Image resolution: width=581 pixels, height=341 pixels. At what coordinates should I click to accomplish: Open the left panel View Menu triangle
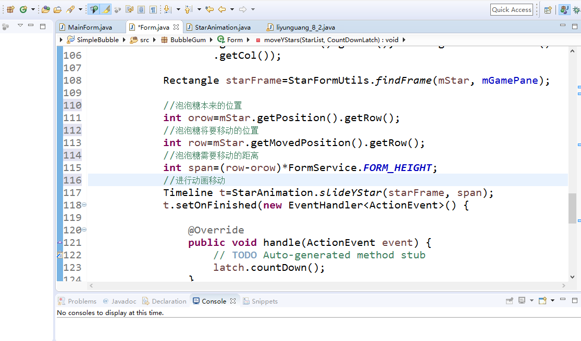[x=20, y=25]
